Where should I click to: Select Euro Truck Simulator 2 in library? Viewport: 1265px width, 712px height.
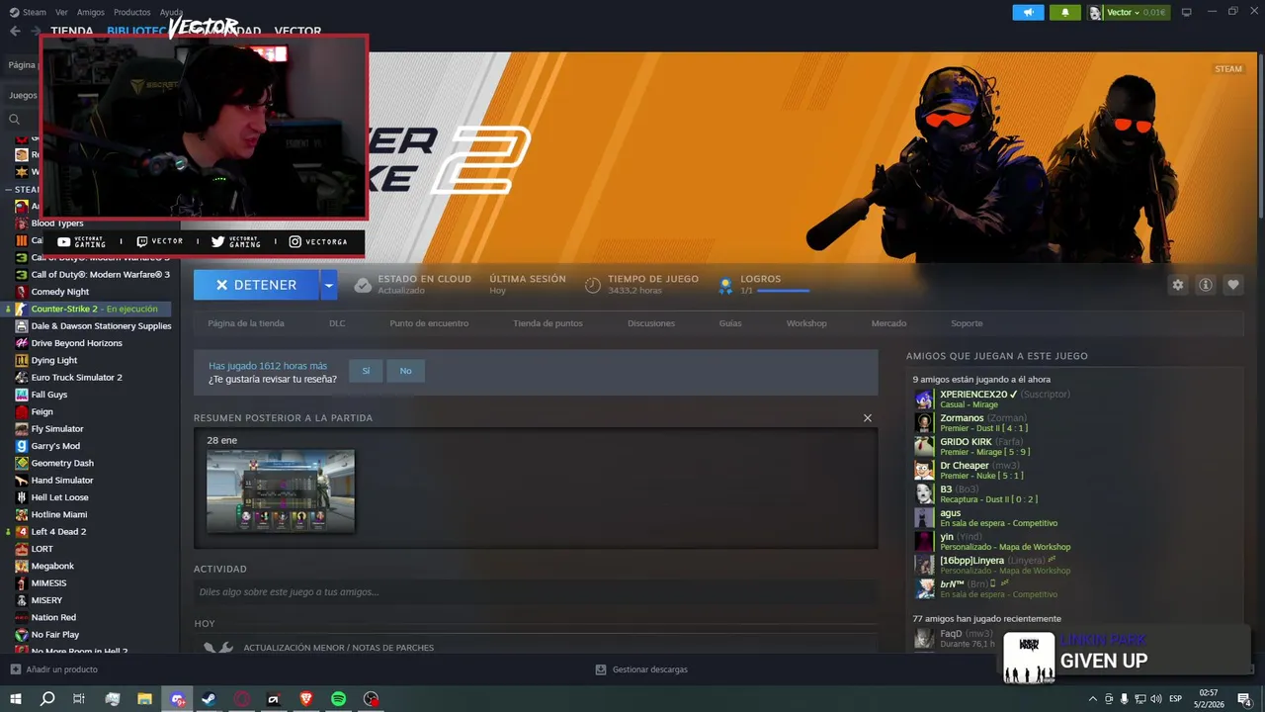tap(77, 378)
